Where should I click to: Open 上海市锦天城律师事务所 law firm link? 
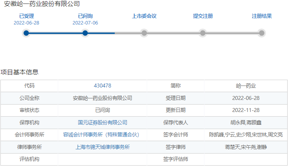(103, 147)
